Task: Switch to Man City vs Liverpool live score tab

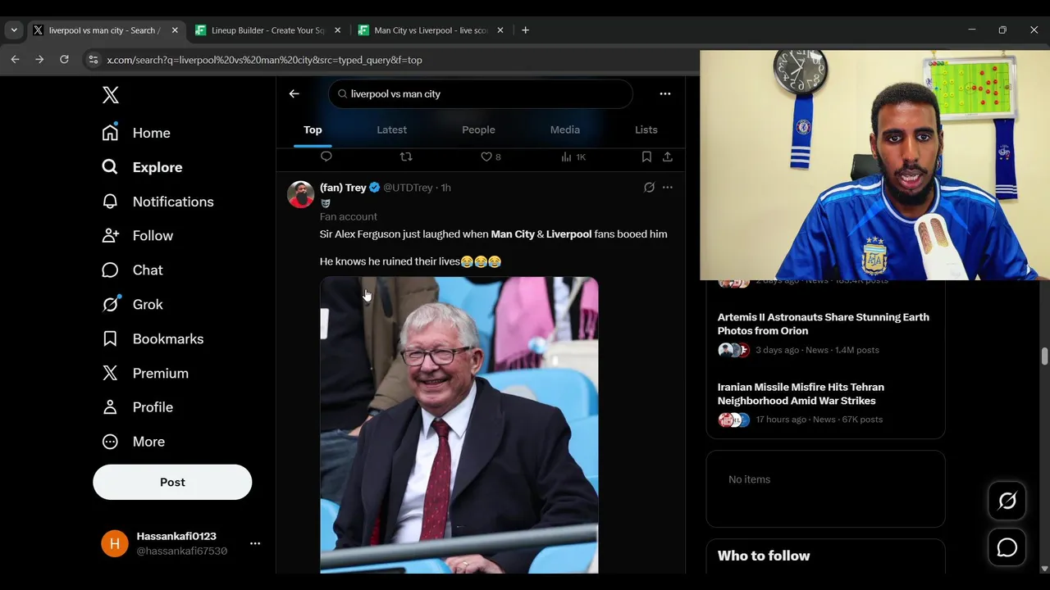Action: tap(431, 30)
